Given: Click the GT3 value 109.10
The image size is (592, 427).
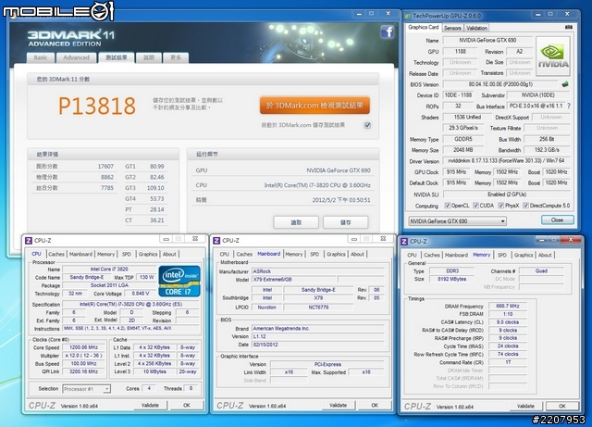Looking at the screenshot, I should pyautogui.click(x=155, y=188).
